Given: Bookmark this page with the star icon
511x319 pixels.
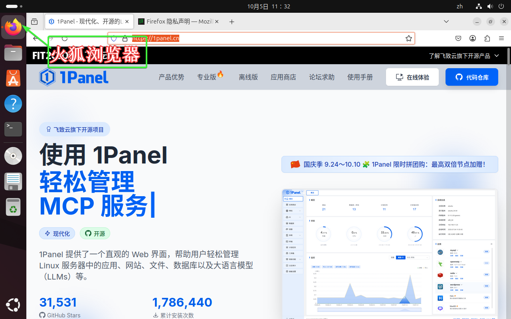Looking at the screenshot, I should coord(408,38).
